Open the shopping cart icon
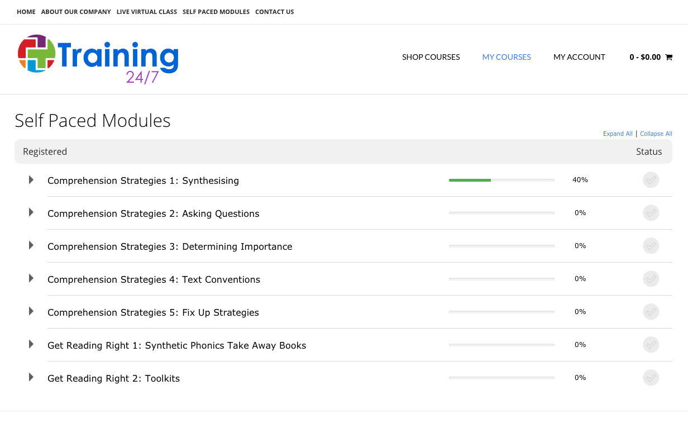 pyautogui.click(x=669, y=57)
